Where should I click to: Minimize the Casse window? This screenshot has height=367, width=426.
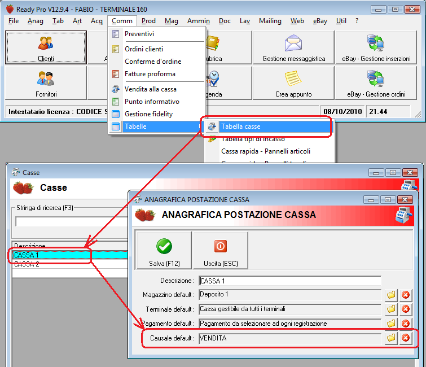pyautogui.click(x=376, y=173)
